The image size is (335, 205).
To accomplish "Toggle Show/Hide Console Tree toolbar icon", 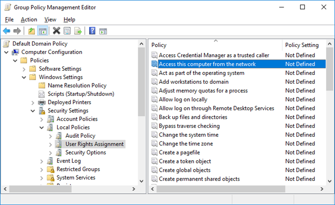I will click(43, 31).
